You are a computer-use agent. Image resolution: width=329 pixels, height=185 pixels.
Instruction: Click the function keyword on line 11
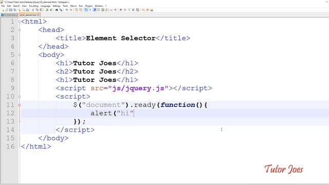click(178, 105)
